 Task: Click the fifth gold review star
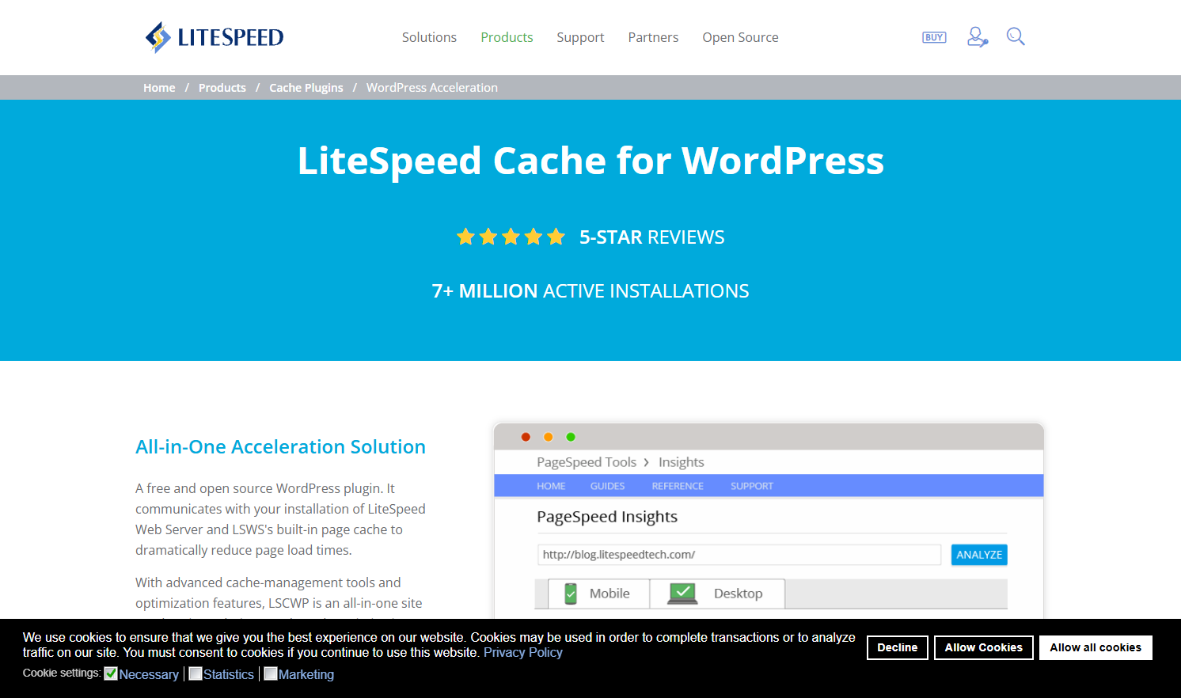coord(556,237)
